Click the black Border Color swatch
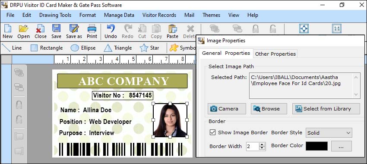 coord(316,146)
